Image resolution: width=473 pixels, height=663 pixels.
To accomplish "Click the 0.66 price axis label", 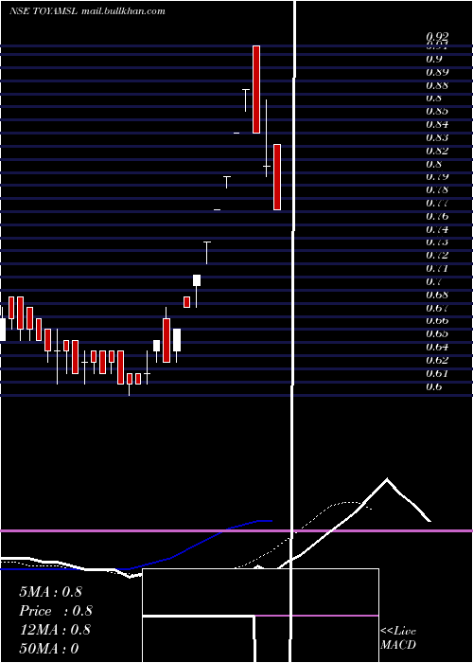I will pos(437,320).
